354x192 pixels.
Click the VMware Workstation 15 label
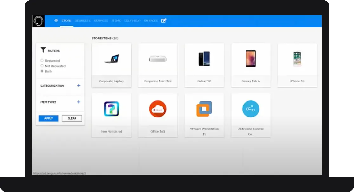(204, 131)
